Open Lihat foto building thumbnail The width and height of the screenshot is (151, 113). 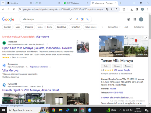tap(111, 46)
